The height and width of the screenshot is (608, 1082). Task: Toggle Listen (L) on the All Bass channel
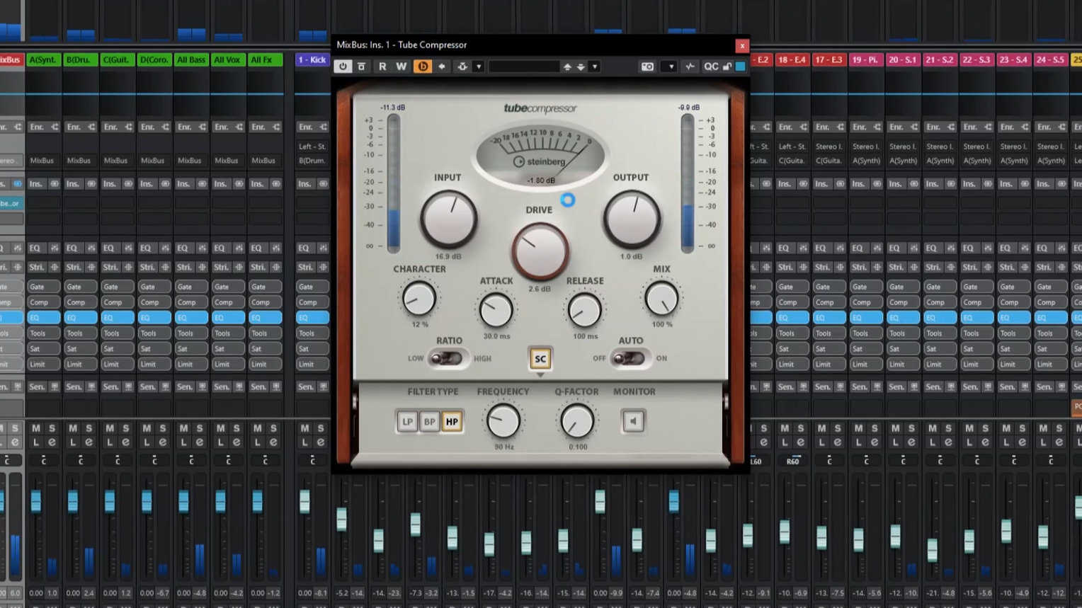[183, 442]
